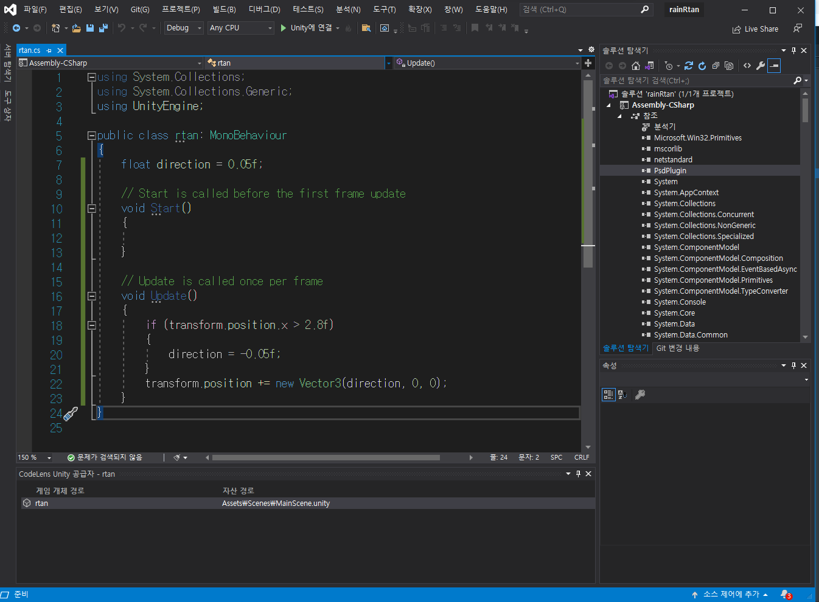Image resolution: width=819 pixels, height=602 pixels.
Task: Click the split editor plus icon
Action: coord(588,63)
